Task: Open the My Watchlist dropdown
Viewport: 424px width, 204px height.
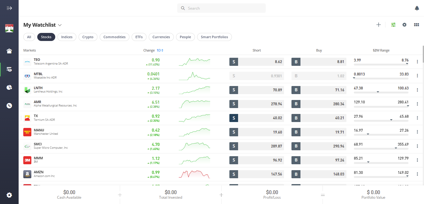Action: click(x=60, y=25)
